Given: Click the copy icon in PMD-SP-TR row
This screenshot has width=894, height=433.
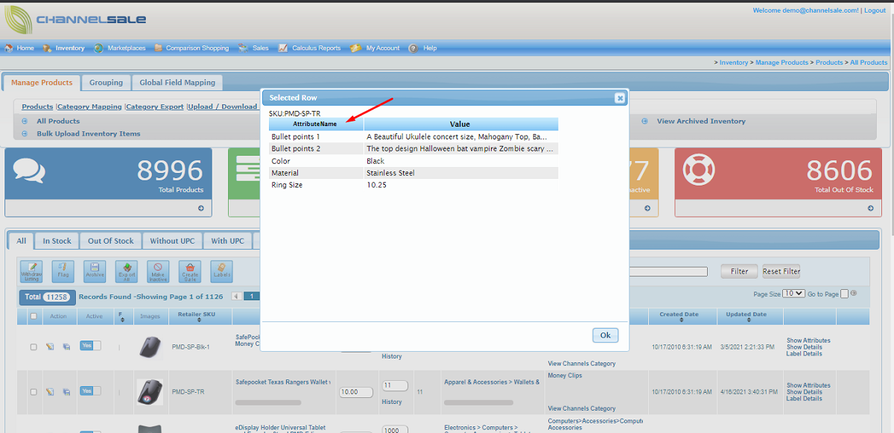Looking at the screenshot, I should click(66, 391).
